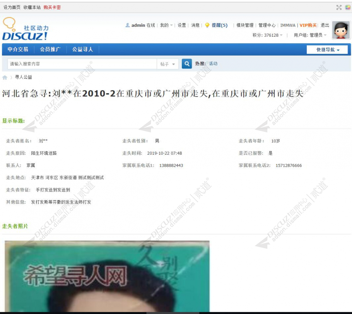Screen dimensions: 352x314
Task: Click the 走失者照片 section heading
Action: [15, 226]
